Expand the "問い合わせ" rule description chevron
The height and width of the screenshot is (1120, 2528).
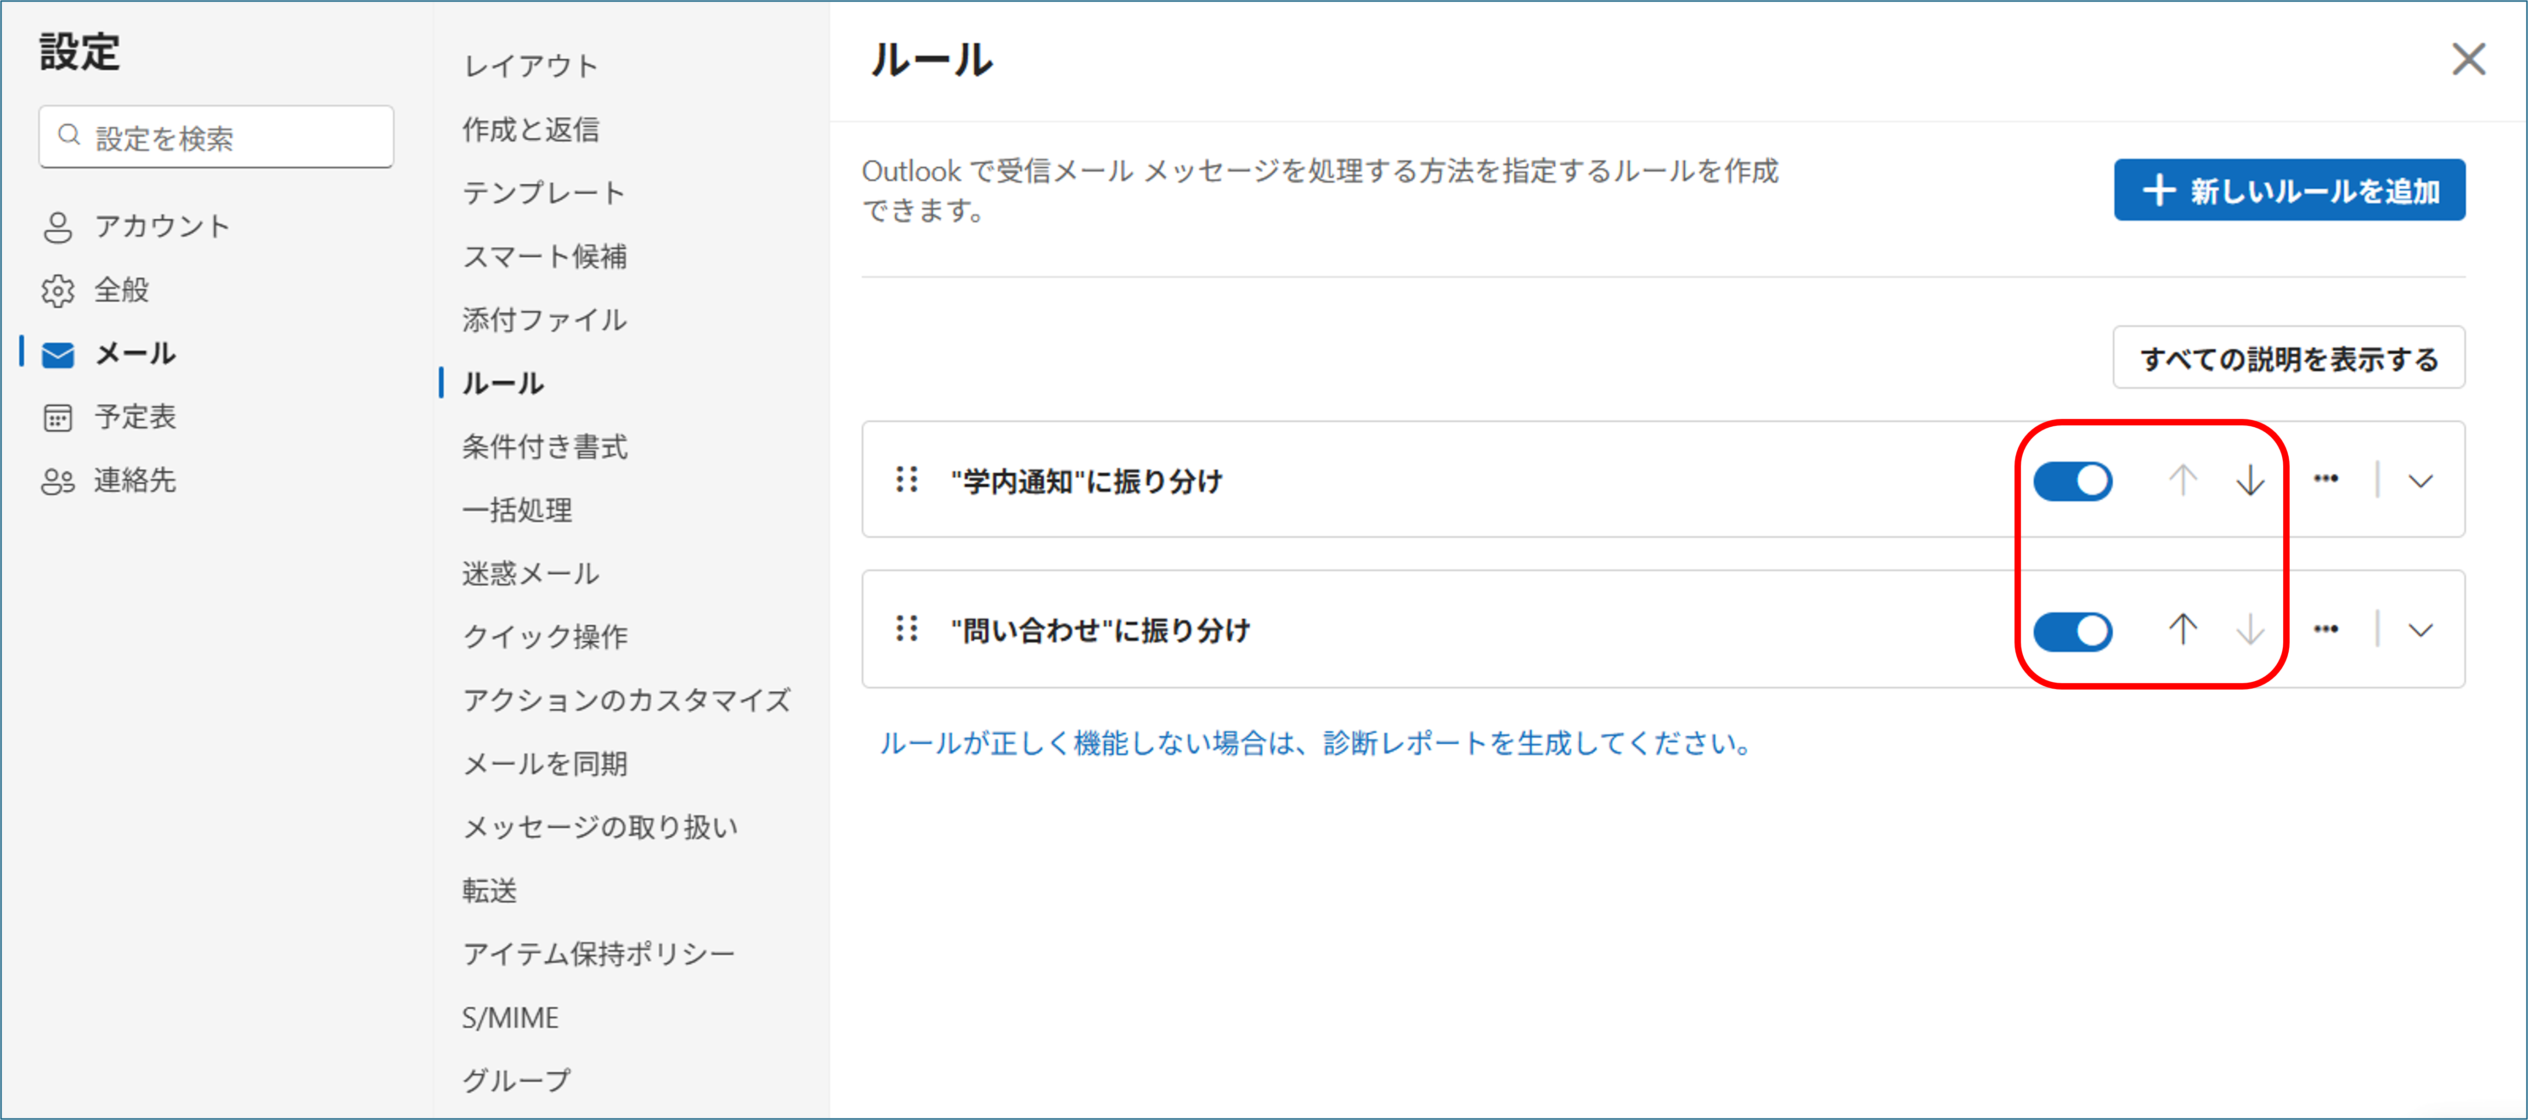[2420, 630]
